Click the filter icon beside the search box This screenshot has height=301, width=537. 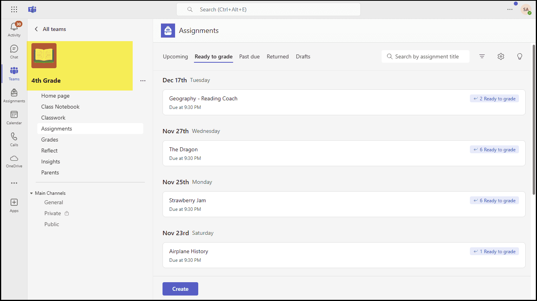pos(482,56)
